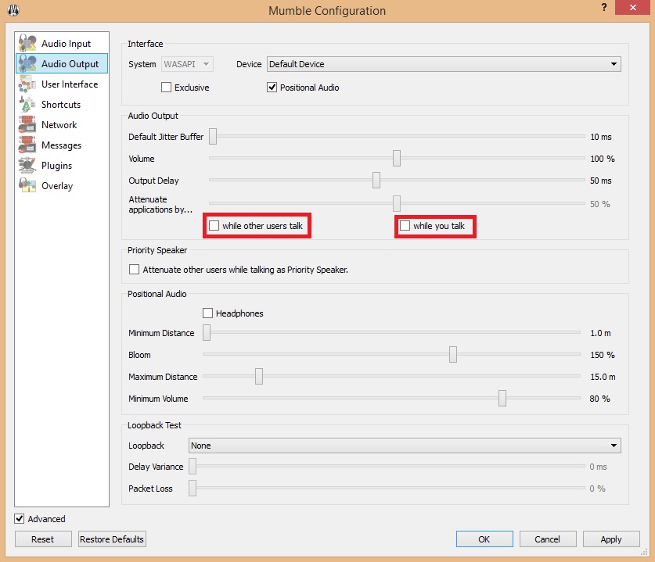
Task: Click the Bloom slider handle
Action: pyautogui.click(x=453, y=355)
